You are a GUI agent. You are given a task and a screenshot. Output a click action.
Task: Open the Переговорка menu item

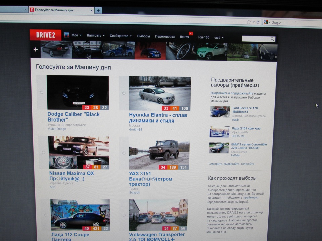[165, 37]
